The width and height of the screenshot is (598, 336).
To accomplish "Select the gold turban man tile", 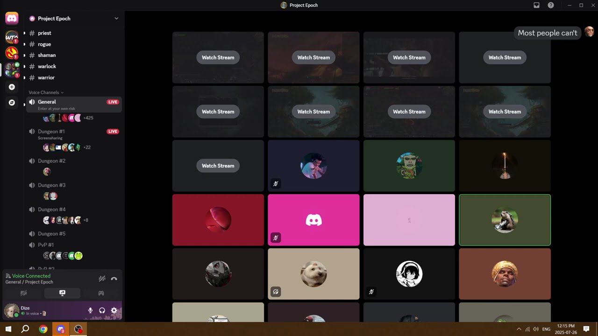I will [x=505, y=274].
